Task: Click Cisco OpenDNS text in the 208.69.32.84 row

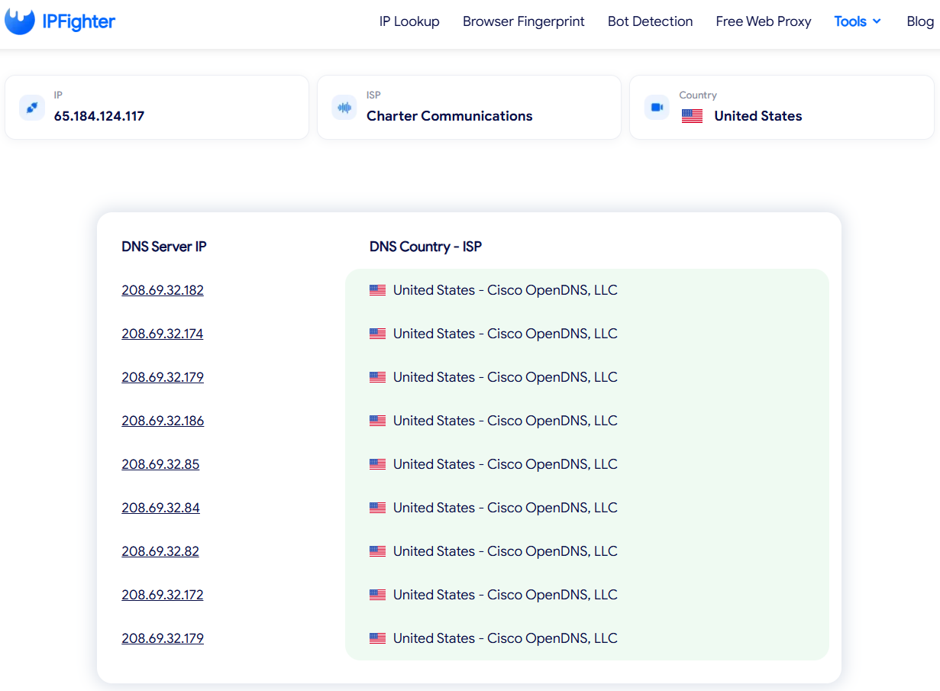Action: coord(552,508)
